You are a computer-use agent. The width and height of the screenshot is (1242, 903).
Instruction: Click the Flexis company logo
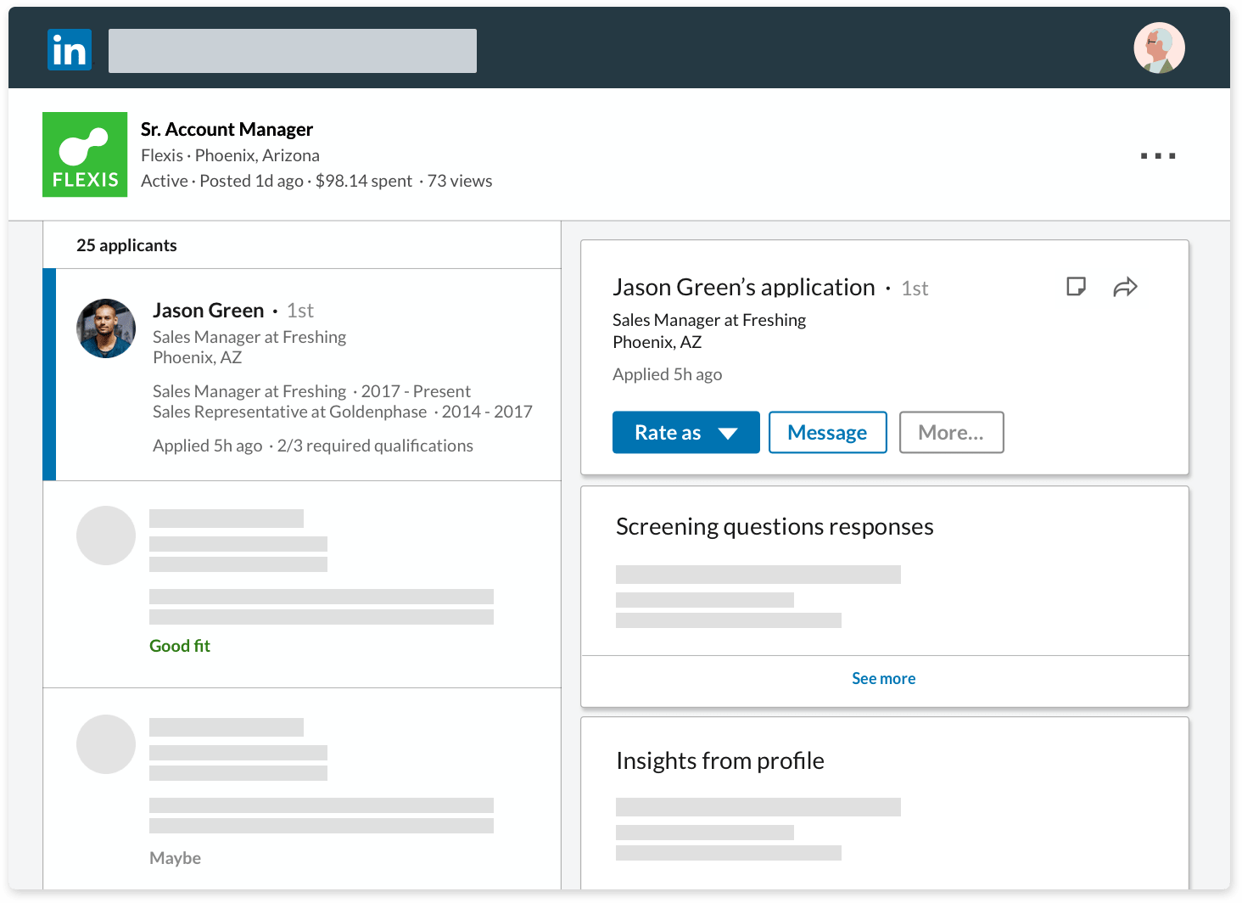pos(85,154)
